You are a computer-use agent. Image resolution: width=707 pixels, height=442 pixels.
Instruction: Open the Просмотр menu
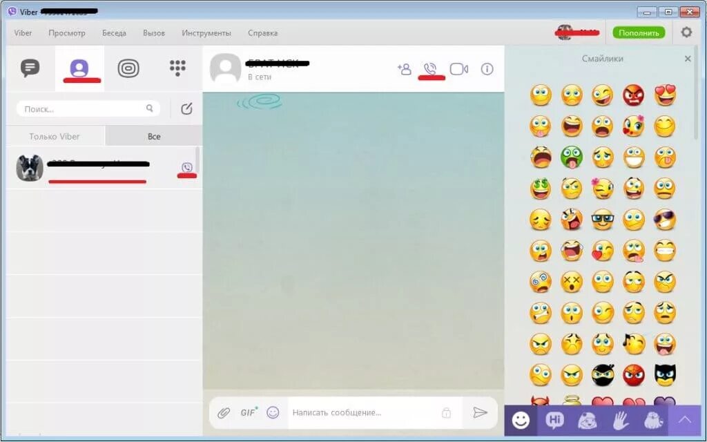[x=67, y=33]
